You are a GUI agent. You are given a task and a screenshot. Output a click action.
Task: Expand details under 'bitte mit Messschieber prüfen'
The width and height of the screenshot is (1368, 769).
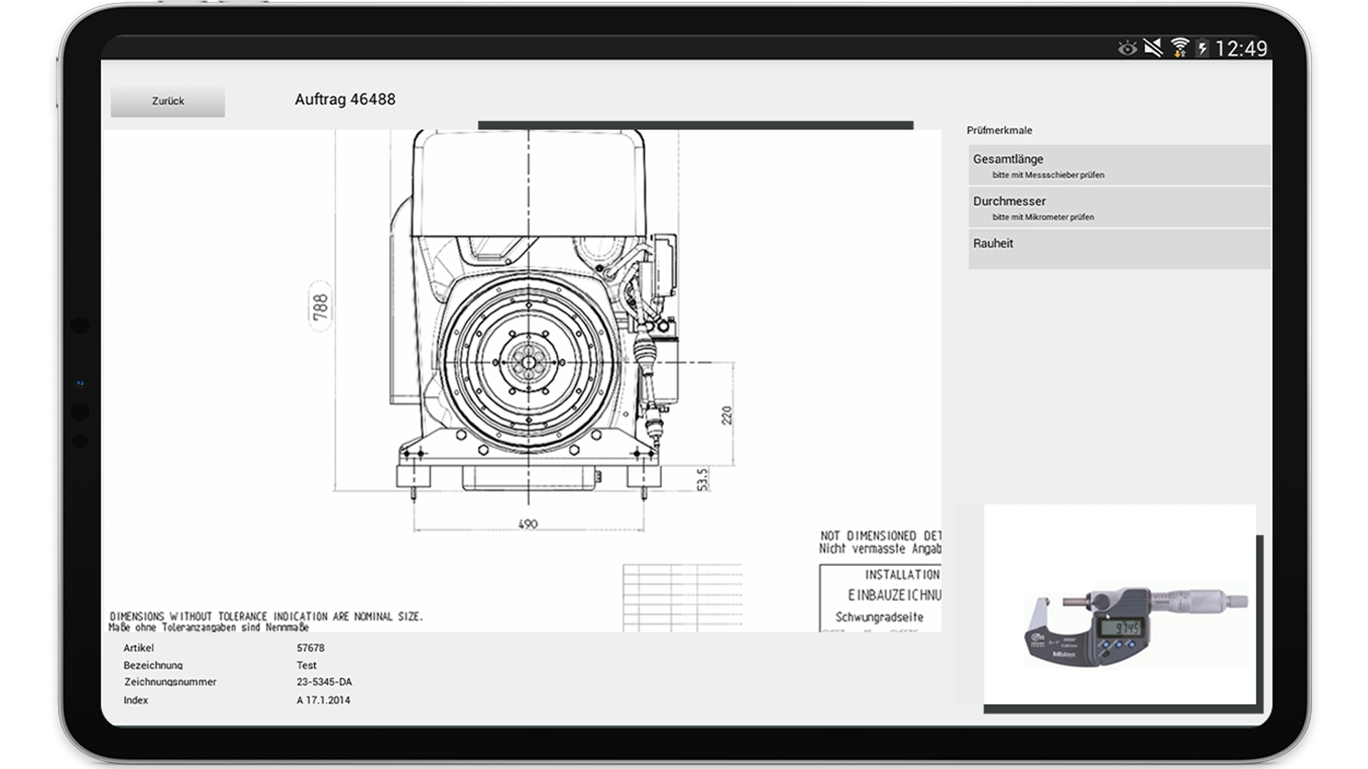[x=1047, y=174]
